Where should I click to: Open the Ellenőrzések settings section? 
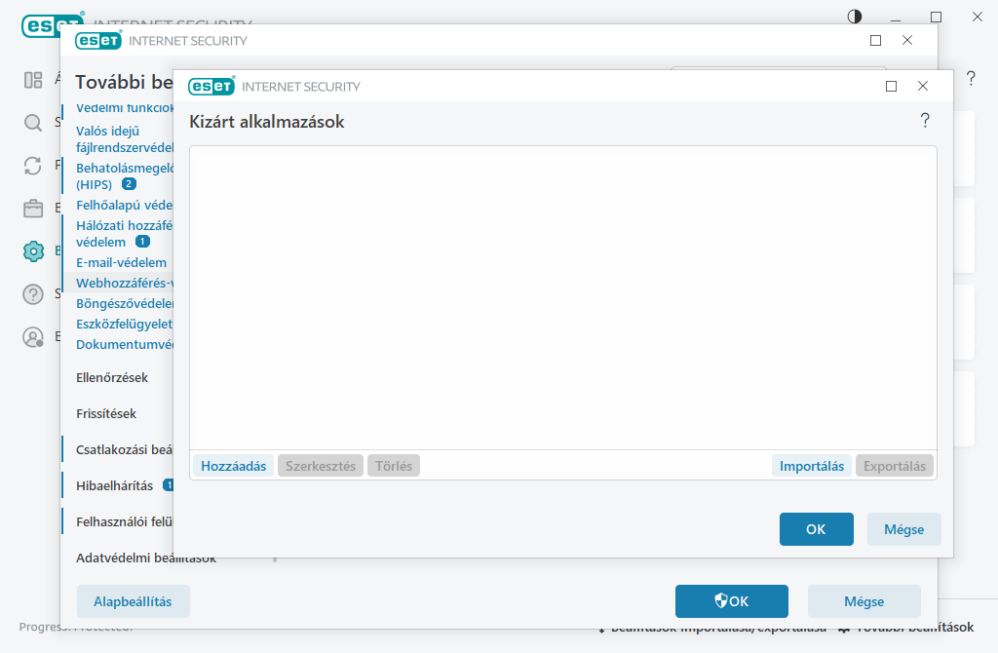pyautogui.click(x=112, y=377)
